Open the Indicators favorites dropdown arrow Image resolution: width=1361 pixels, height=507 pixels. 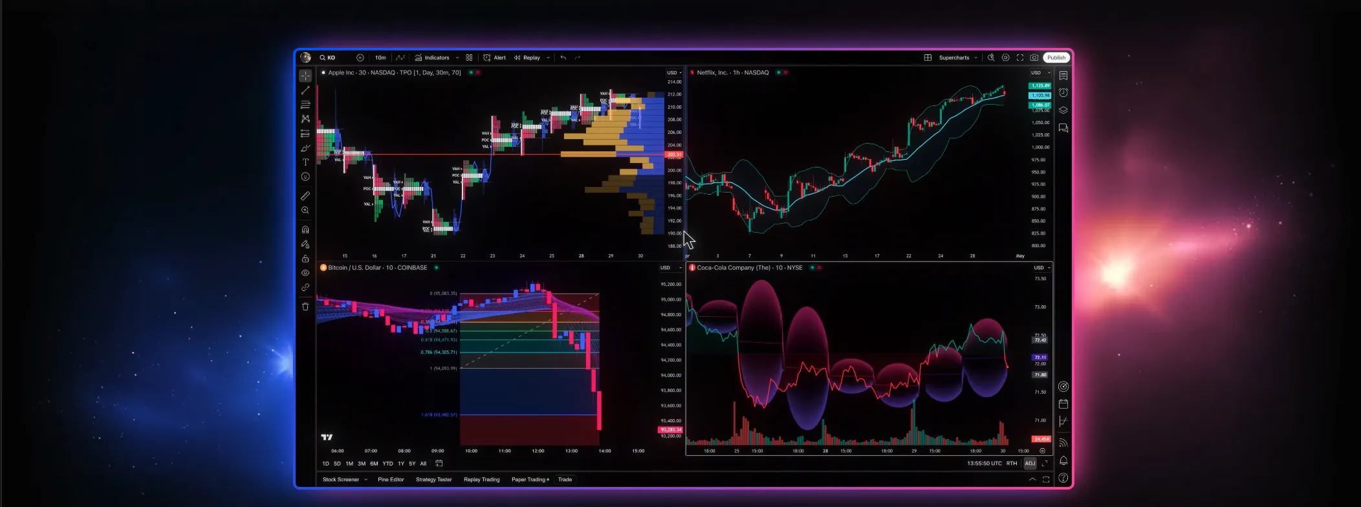(457, 58)
